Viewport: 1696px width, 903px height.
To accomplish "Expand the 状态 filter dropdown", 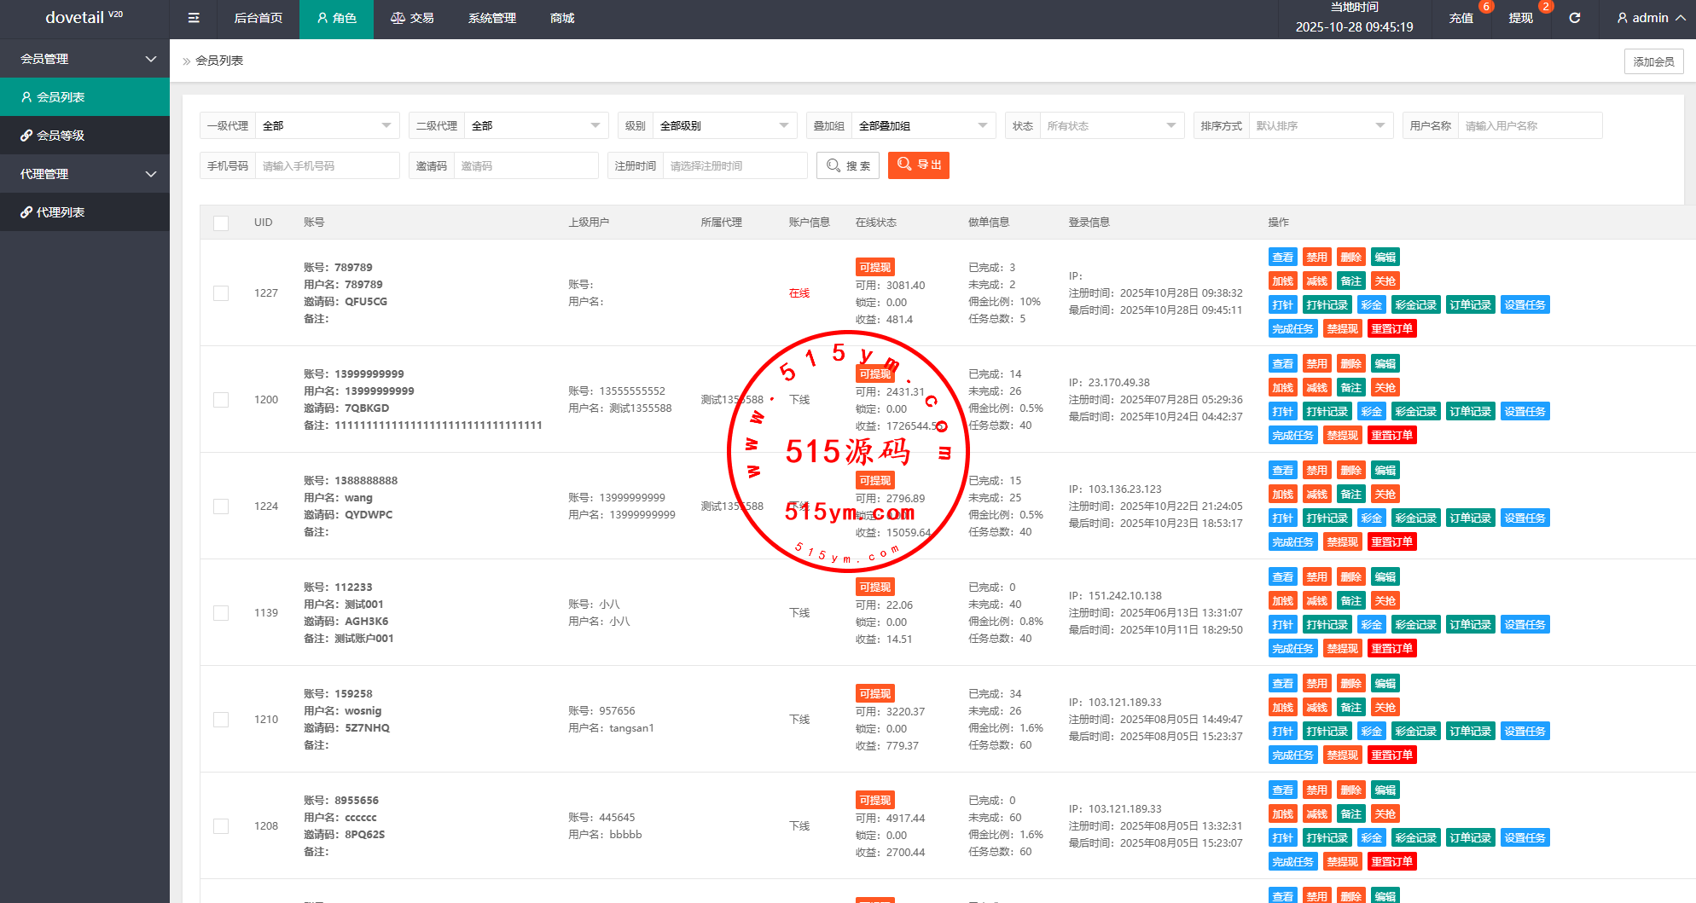I will pos(1111,126).
